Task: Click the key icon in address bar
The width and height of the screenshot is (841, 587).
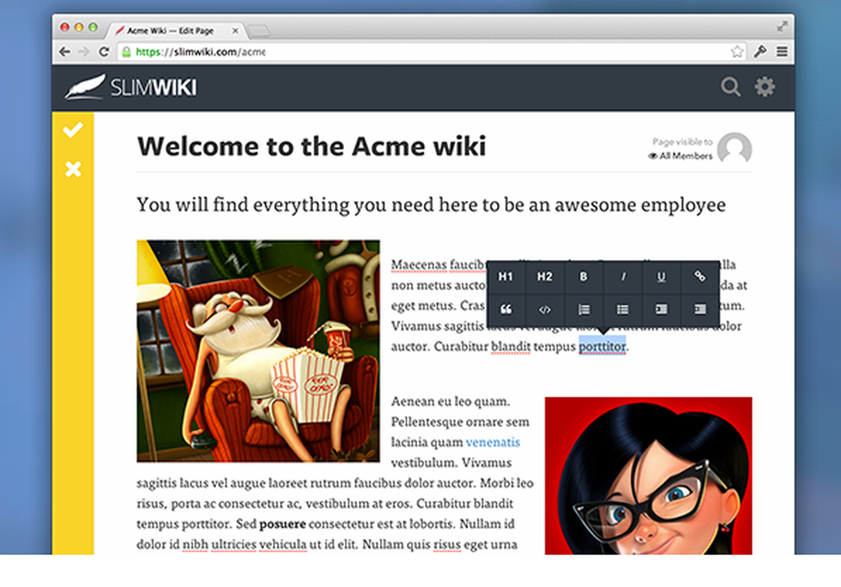Action: pyautogui.click(x=759, y=51)
